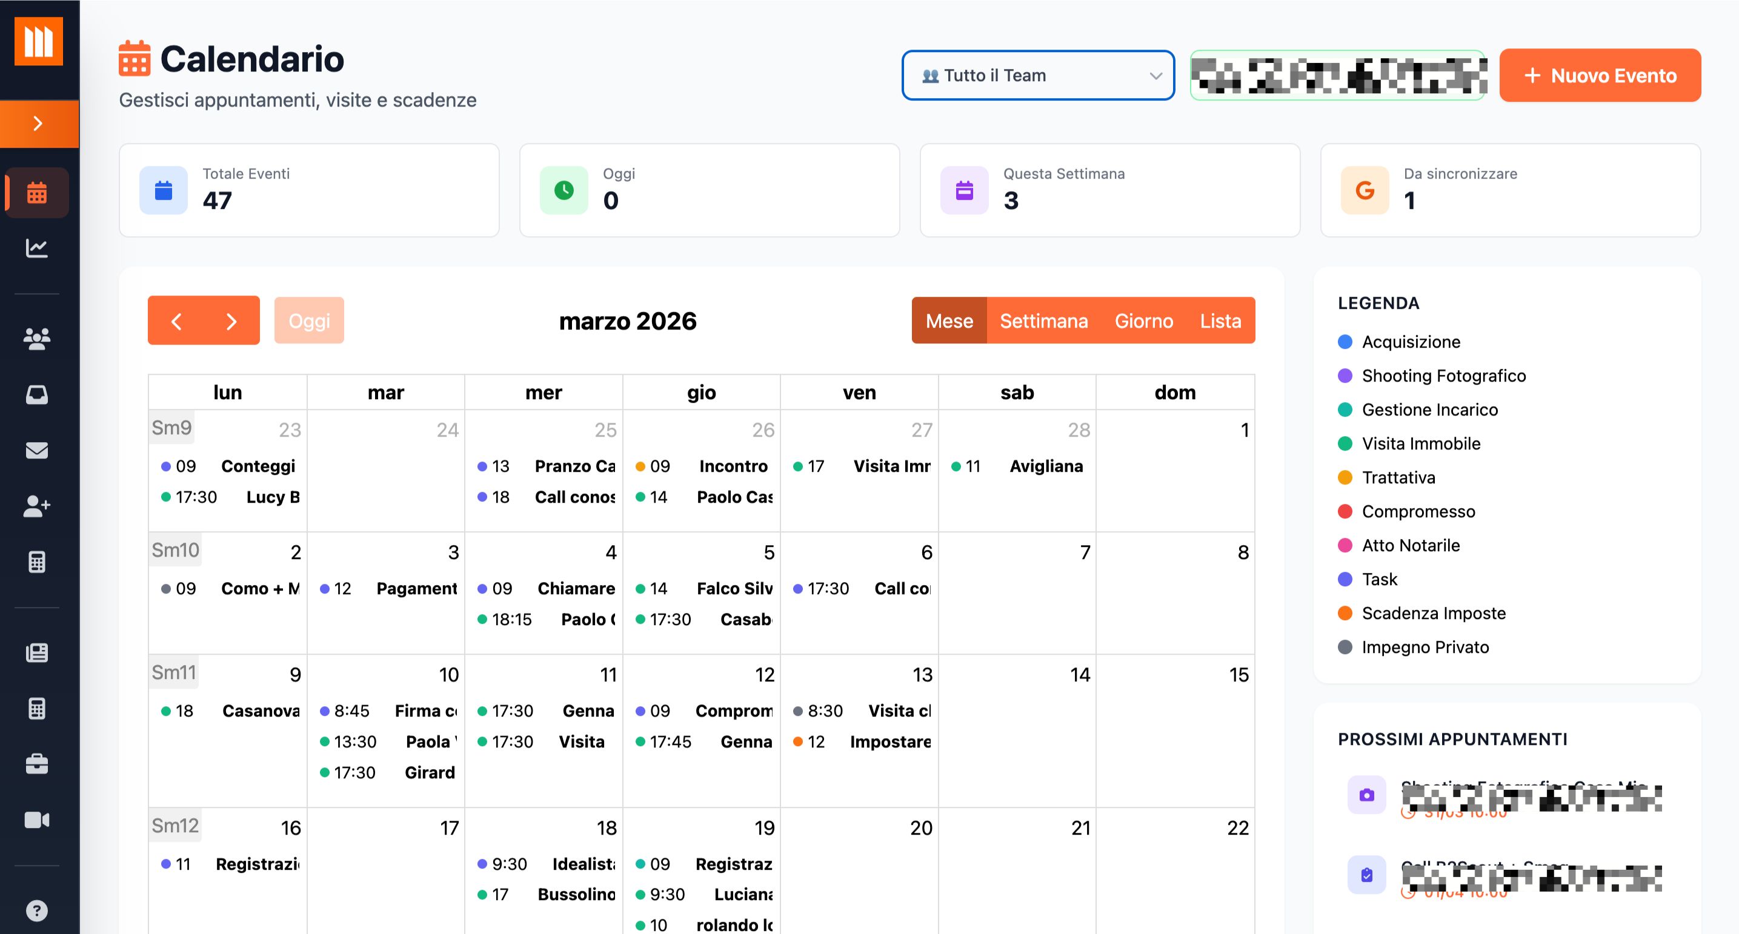This screenshot has height=934, width=1739.
Task: Open the mail envelope sidebar icon
Action: pyautogui.click(x=36, y=450)
